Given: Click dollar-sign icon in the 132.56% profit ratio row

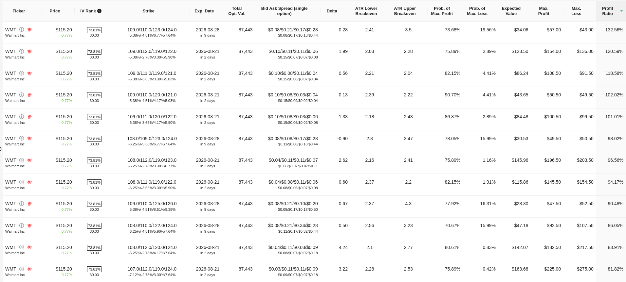Looking at the screenshot, I should click(22, 29).
